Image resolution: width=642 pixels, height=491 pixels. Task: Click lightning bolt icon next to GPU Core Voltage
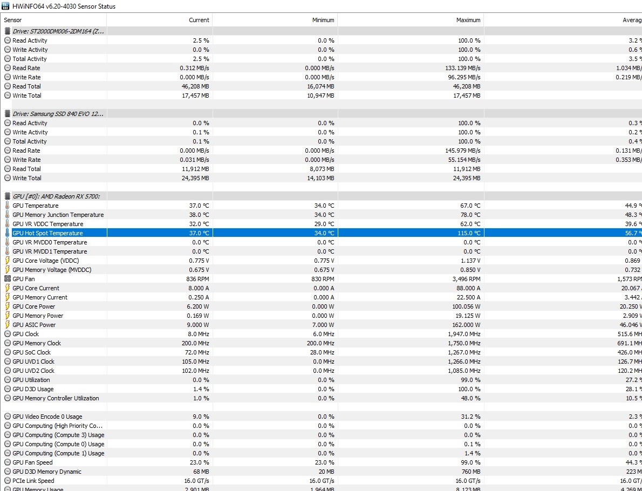[8, 261]
